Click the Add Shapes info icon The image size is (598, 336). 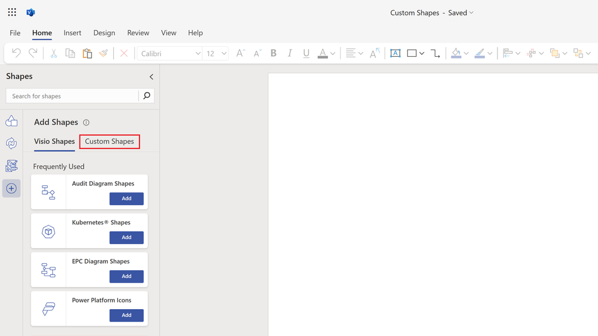(x=86, y=123)
